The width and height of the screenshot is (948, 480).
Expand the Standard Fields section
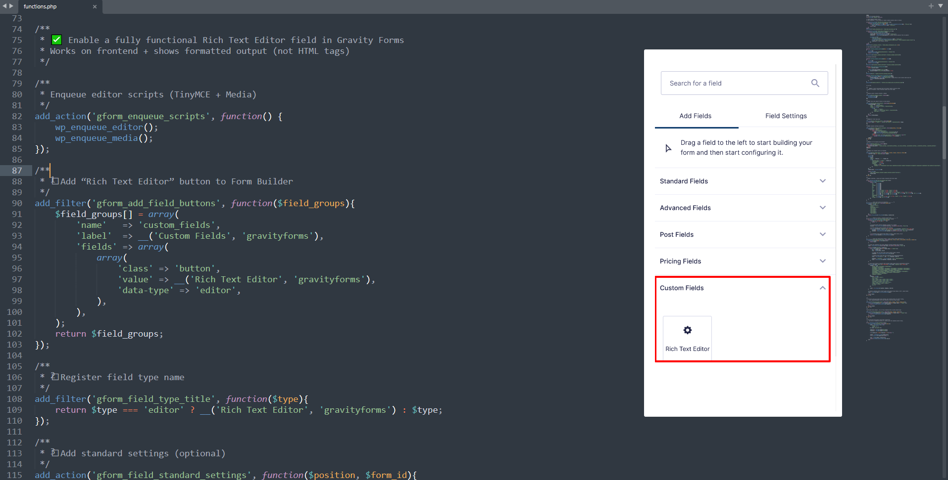[822, 181]
